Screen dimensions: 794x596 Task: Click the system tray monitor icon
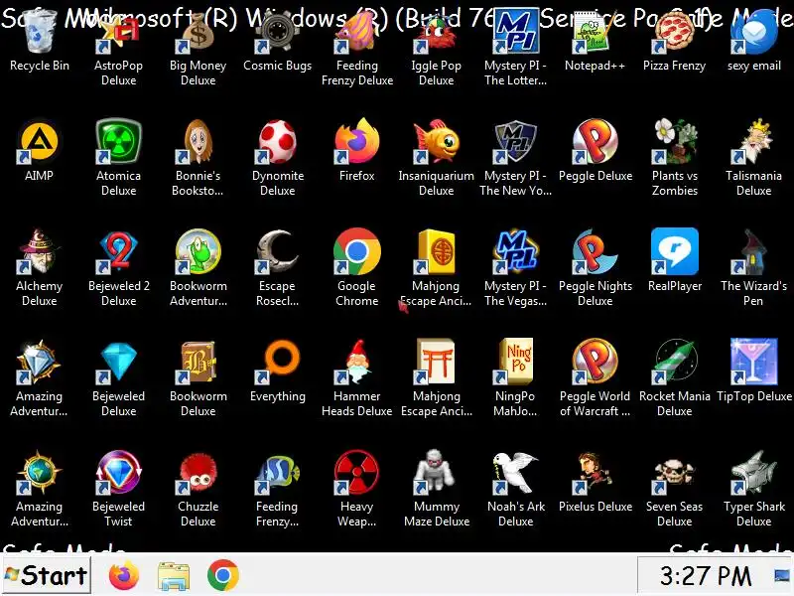tap(782, 575)
